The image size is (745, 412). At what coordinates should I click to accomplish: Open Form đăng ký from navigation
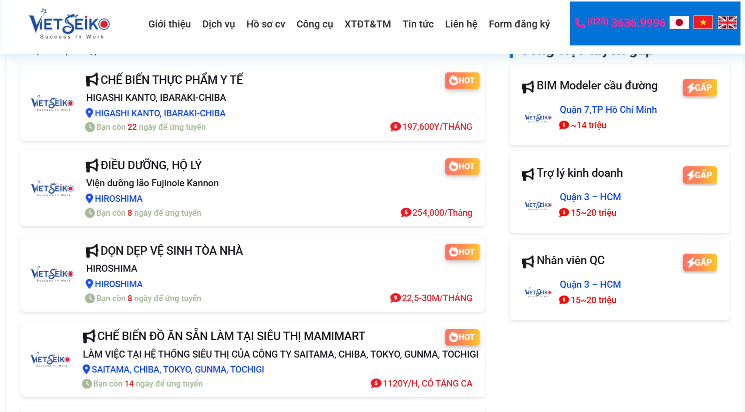[519, 24]
